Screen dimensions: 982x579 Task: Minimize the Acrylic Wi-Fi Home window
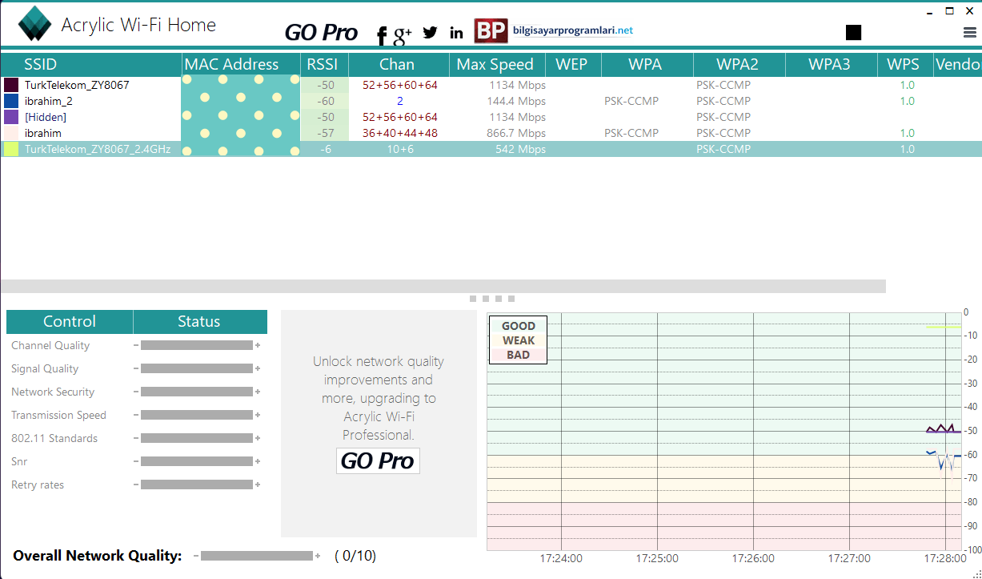930,12
